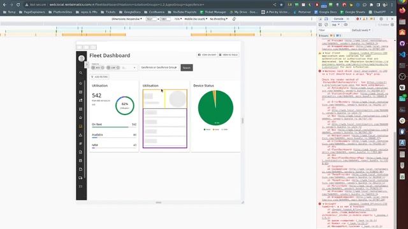Open the Ticket Manager bookmark
The height and width of the screenshot is (229, 408).
click(213, 12)
